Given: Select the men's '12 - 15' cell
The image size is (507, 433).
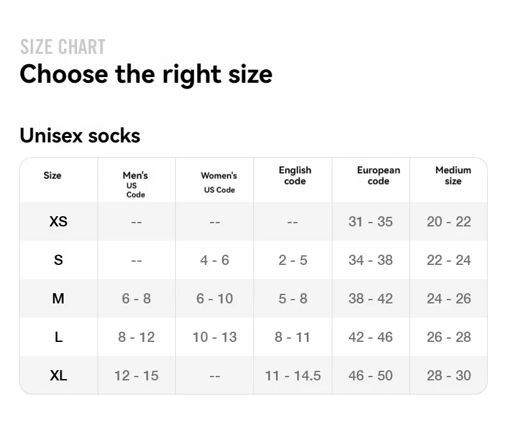Looking at the screenshot, I should (x=136, y=376).
